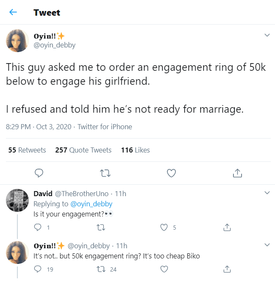Viewport: 275px width, 283px height.
Task: Reply to David's tweet
Action: [x=38, y=228]
